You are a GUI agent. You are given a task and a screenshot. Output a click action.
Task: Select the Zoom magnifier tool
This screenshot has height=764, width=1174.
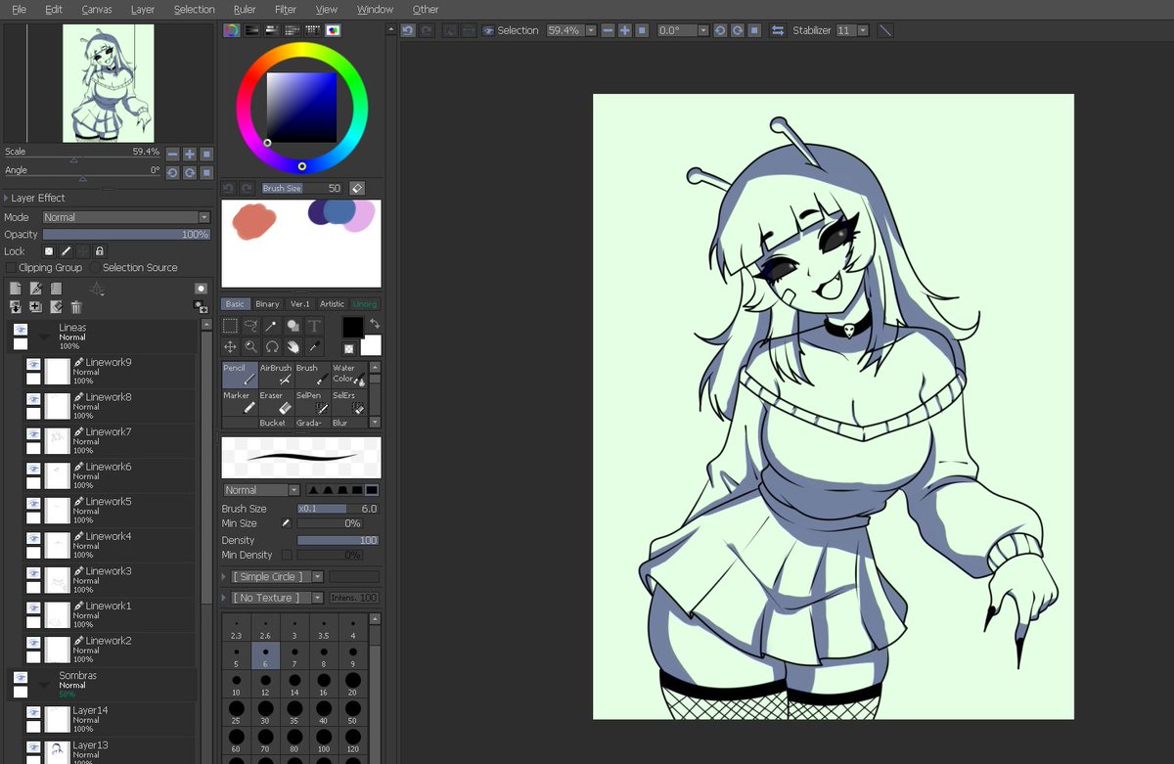(x=250, y=346)
